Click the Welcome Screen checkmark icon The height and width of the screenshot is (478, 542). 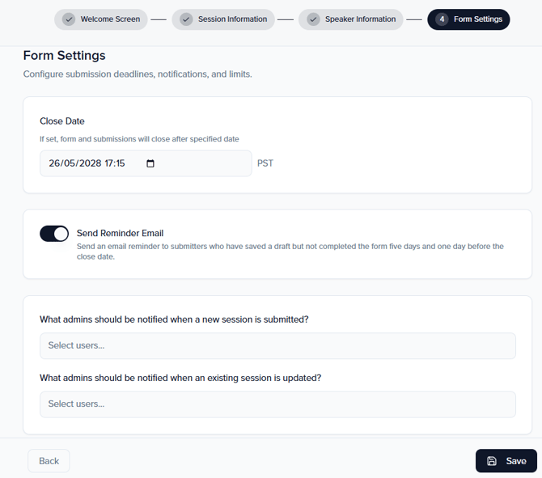coord(69,19)
